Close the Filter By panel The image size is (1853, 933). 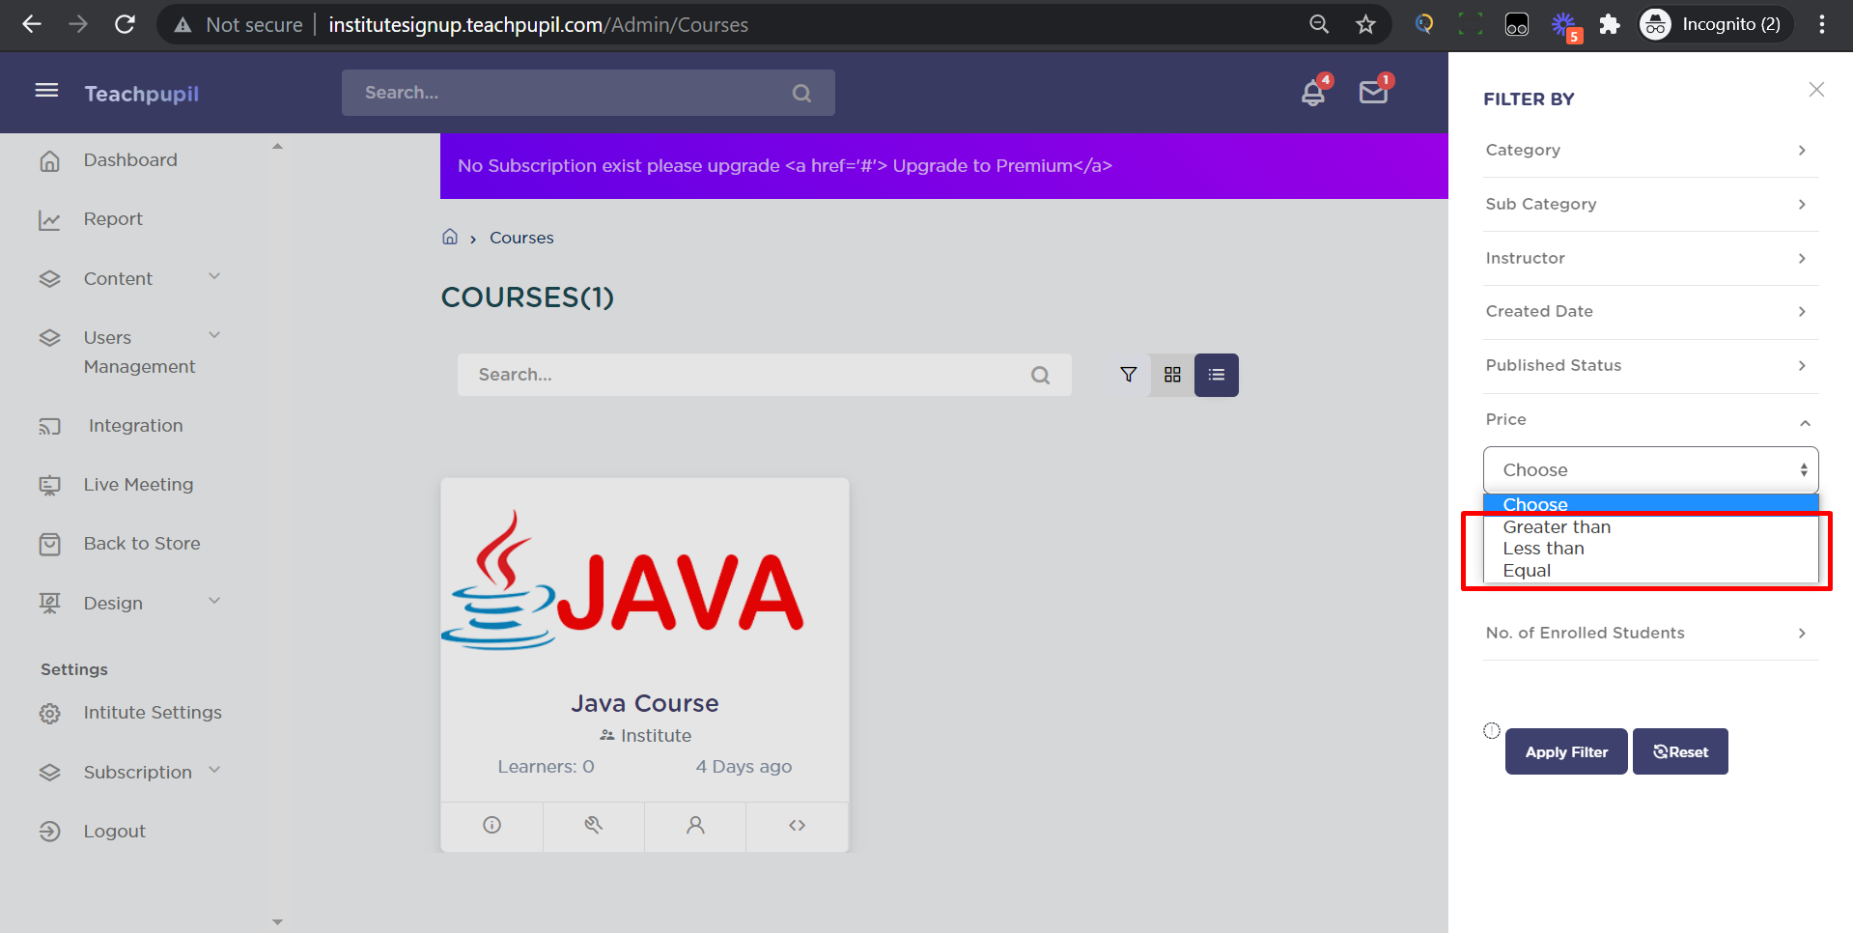[1816, 90]
